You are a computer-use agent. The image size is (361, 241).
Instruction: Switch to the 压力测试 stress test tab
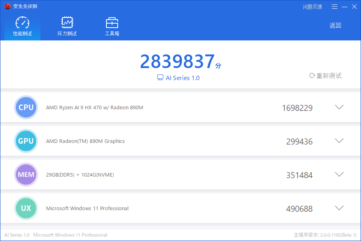click(67, 26)
